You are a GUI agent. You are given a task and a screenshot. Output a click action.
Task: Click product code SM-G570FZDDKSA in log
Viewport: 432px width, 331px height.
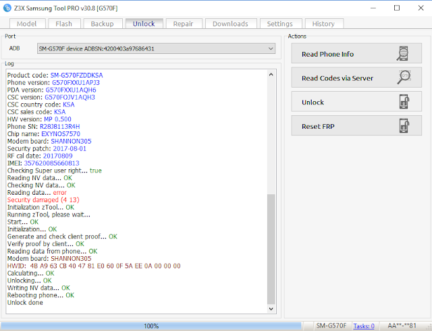coord(76,76)
